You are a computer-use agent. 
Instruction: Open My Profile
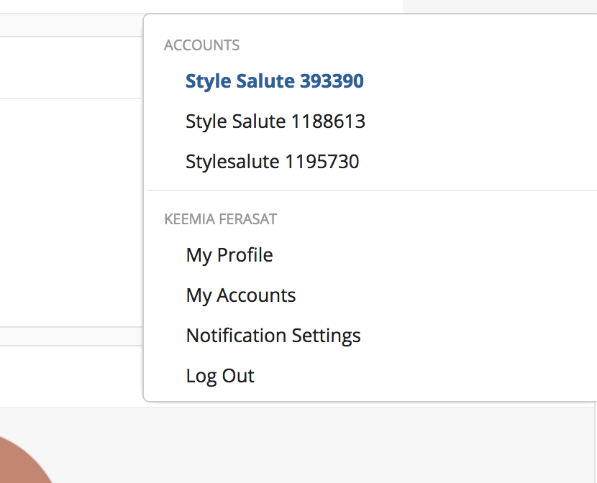(x=229, y=255)
